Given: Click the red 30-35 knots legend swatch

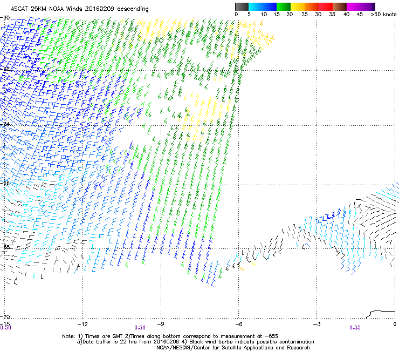Looking at the screenshot, I should tap(326, 6).
